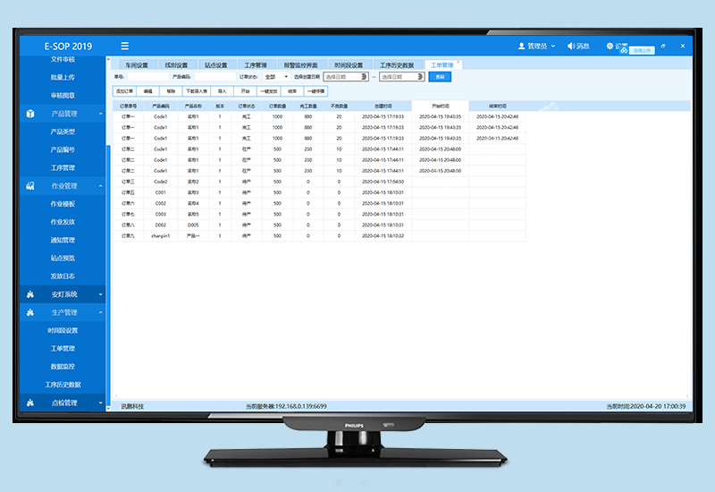Click the 安灯系统 icon in sidebar
This screenshot has height=492, width=715.
[x=30, y=294]
